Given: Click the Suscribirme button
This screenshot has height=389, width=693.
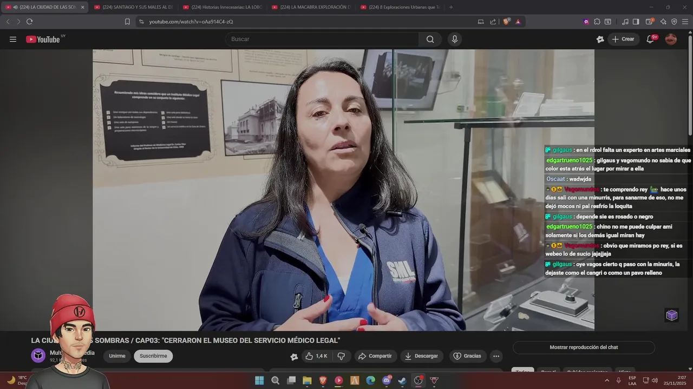Looking at the screenshot, I should [x=153, y=356].
